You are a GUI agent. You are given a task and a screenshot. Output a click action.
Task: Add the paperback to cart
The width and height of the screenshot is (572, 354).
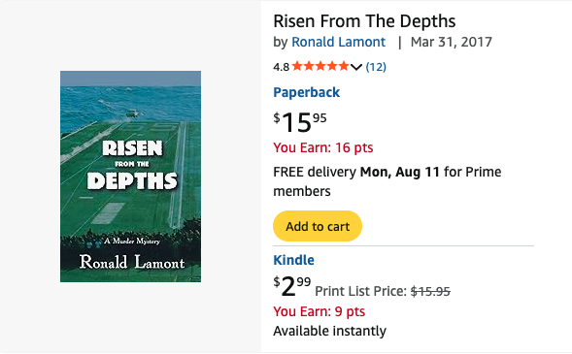point(318,226)
